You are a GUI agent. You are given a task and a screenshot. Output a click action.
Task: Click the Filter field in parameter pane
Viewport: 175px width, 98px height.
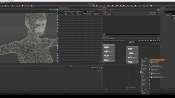pos(132,34)
